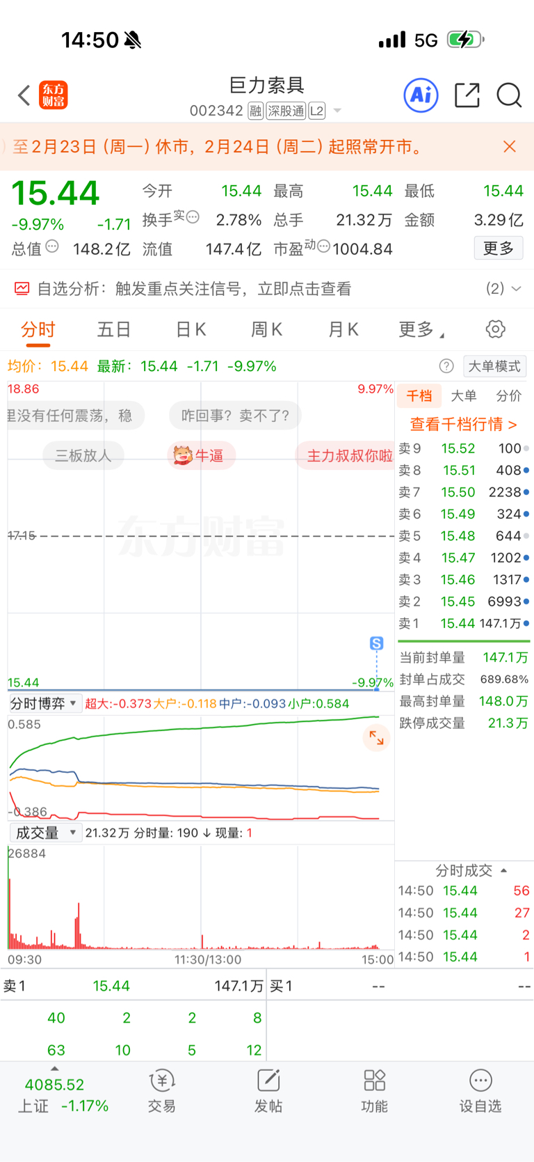Tap the 卖7 15.50 row
Image resolution: width=534 pixels, height=1162 pixels.
coord(464,492)
